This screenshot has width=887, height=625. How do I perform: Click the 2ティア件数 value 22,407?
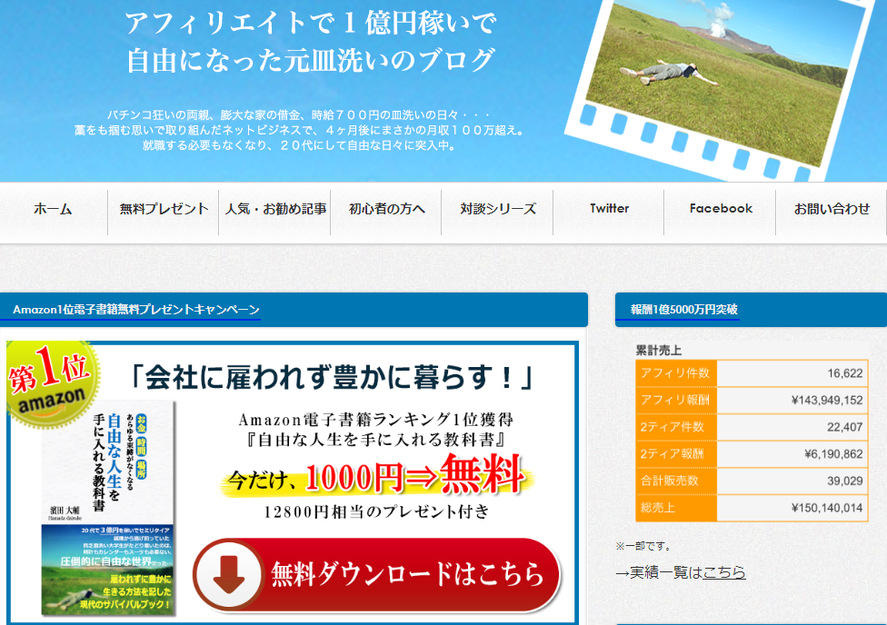pos(845,427)
